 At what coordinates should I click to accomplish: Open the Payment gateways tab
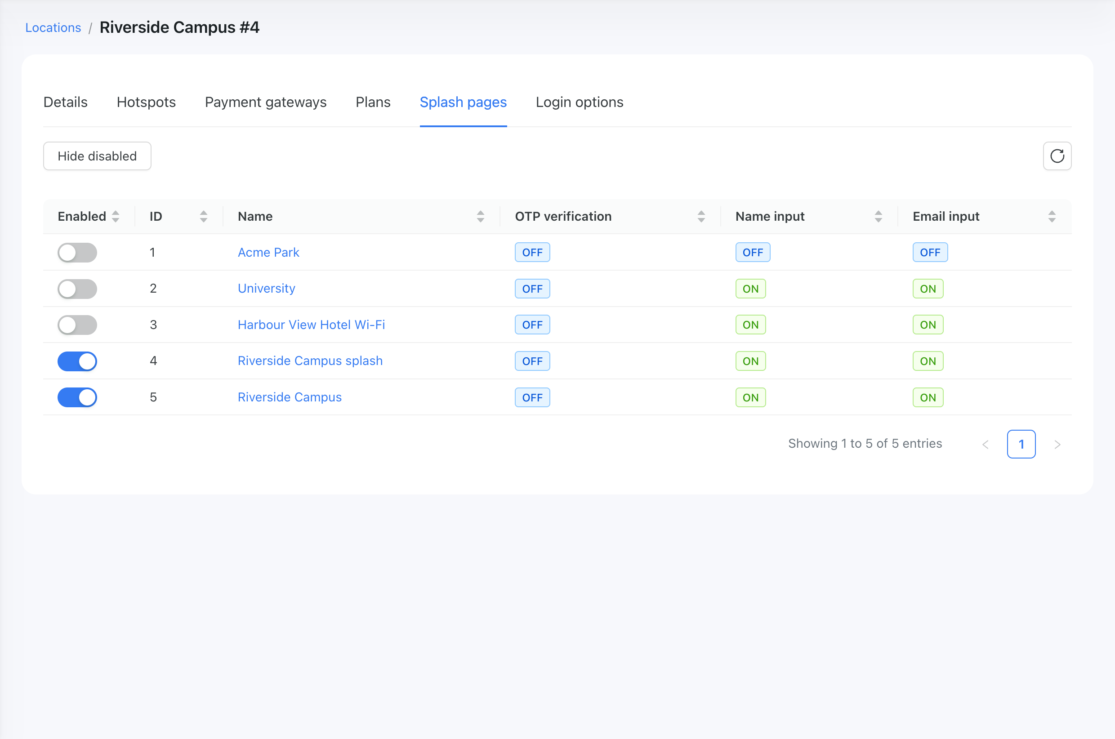point(266,102)
